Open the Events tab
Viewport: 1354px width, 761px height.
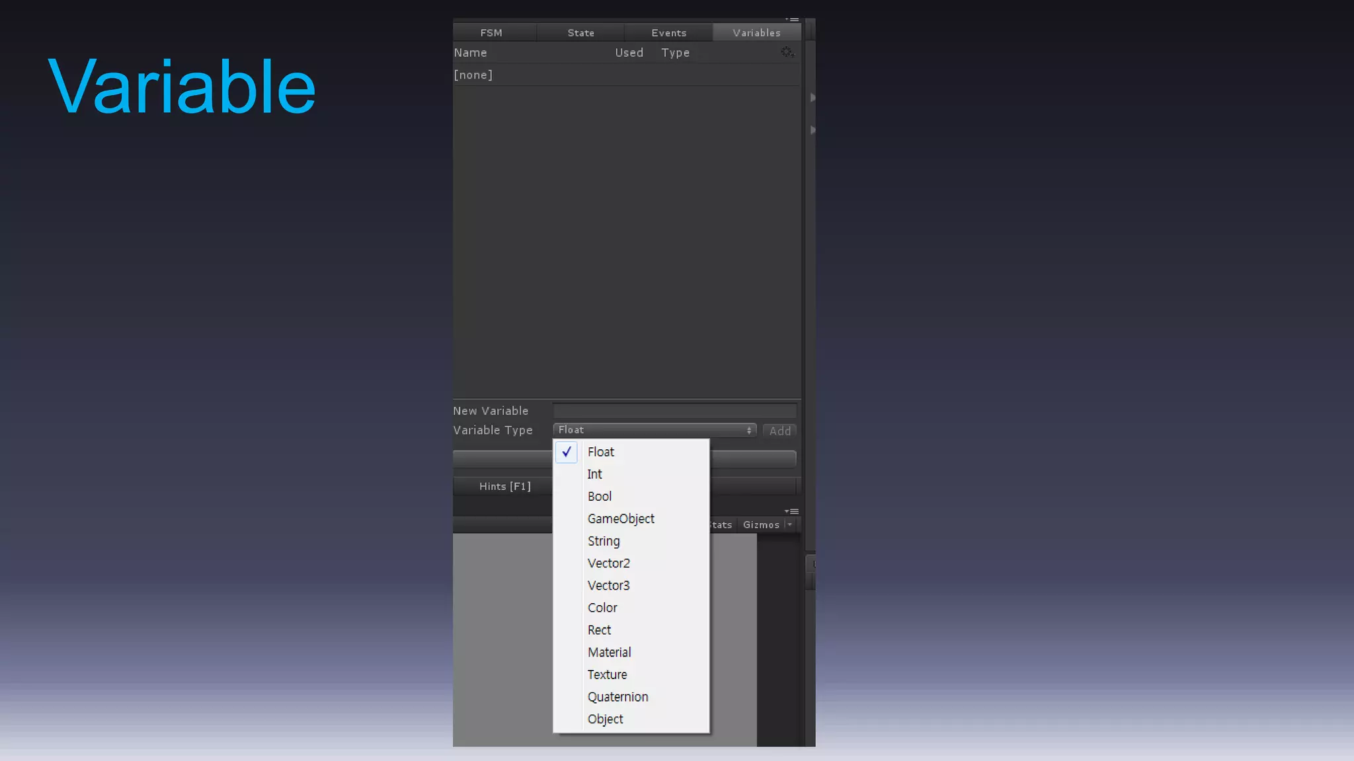tap(668, 32)
